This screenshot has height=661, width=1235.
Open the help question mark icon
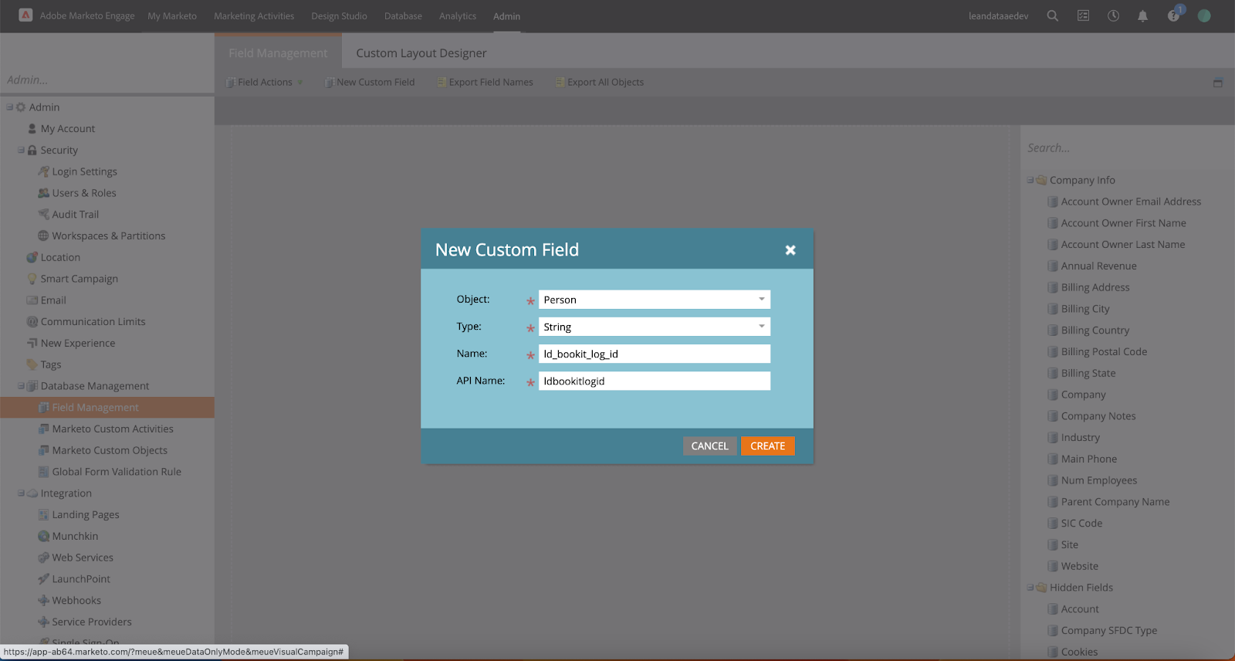(x=1173, y=15)
